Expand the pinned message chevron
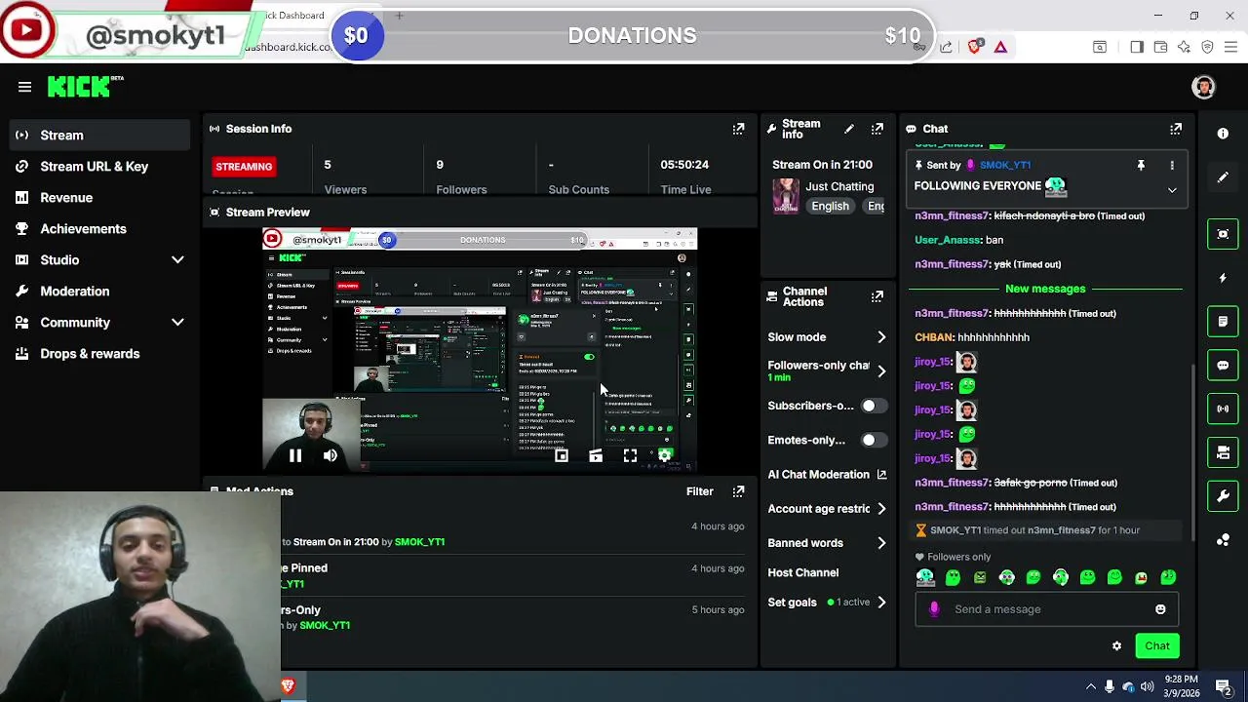Image resolution: width=1248 pixels, height=702 pixels. (x=1172, y=190)
